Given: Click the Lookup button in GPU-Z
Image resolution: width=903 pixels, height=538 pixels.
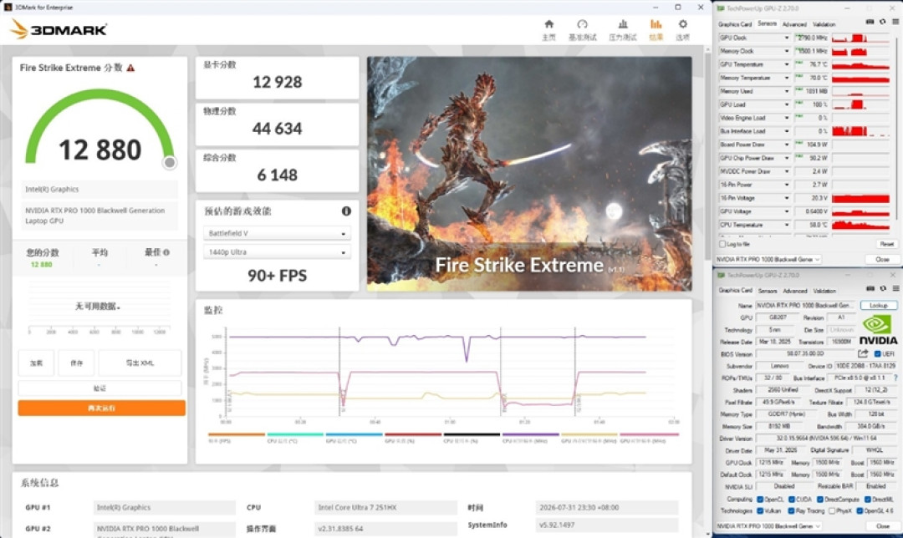Looking at the screenshot, I should point(878,305).
